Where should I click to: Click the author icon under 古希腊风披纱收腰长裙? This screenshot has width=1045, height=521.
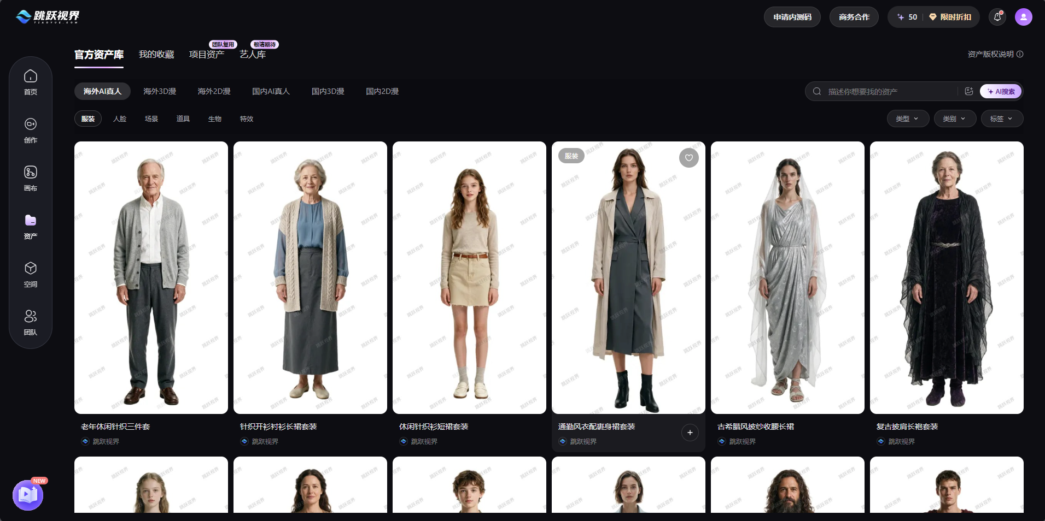pyautogui.click(x=722, y=441)
